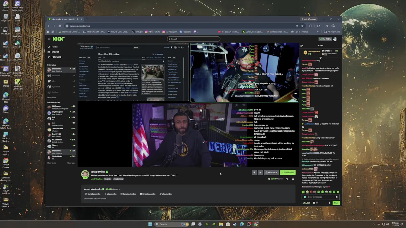Open the Following sidebar page
The width and height of the screenshot is (406, 228).
tap(54, 57)
